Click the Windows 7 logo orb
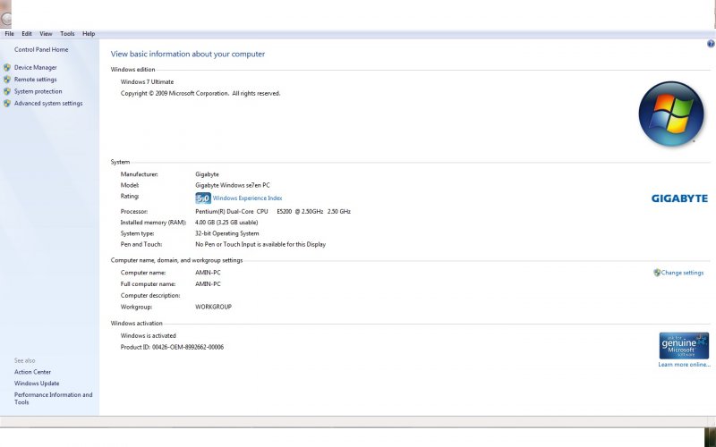 point(671,114)
